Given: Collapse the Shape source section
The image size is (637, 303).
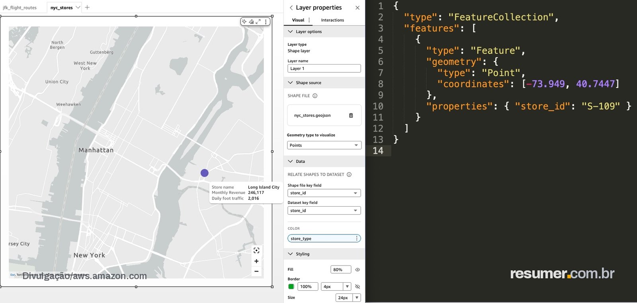Looking at the screenshot, I should click(290, 82).
